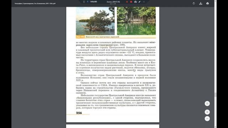This screenshot has height=128, width=228.
Task: Click the recording timer text
Action: [113, 2]
